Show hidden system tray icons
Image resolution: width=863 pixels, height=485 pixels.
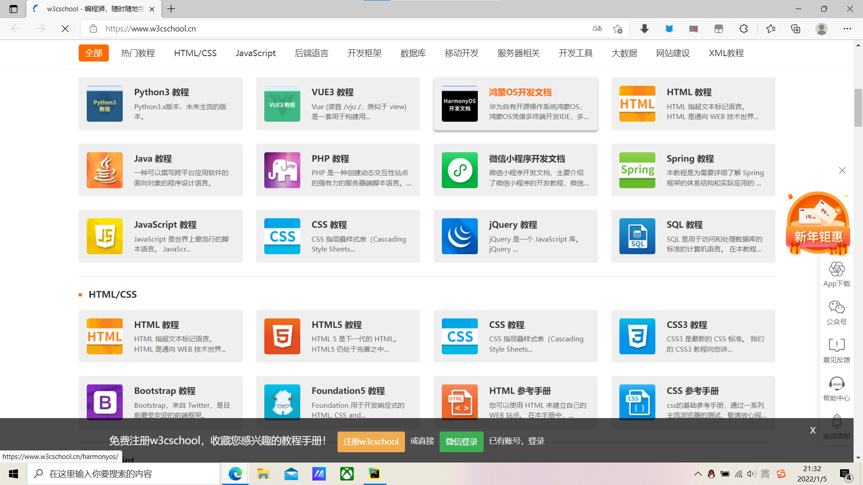click(698, 474)
